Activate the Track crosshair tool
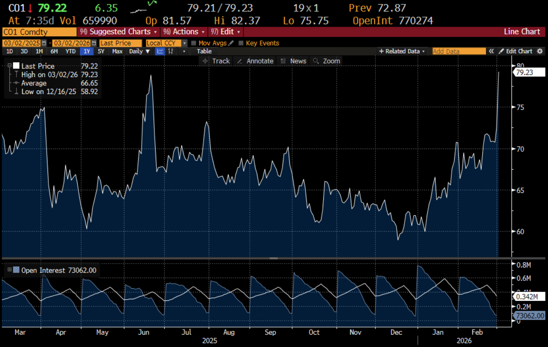548x347 pixels. pos(216,61)
